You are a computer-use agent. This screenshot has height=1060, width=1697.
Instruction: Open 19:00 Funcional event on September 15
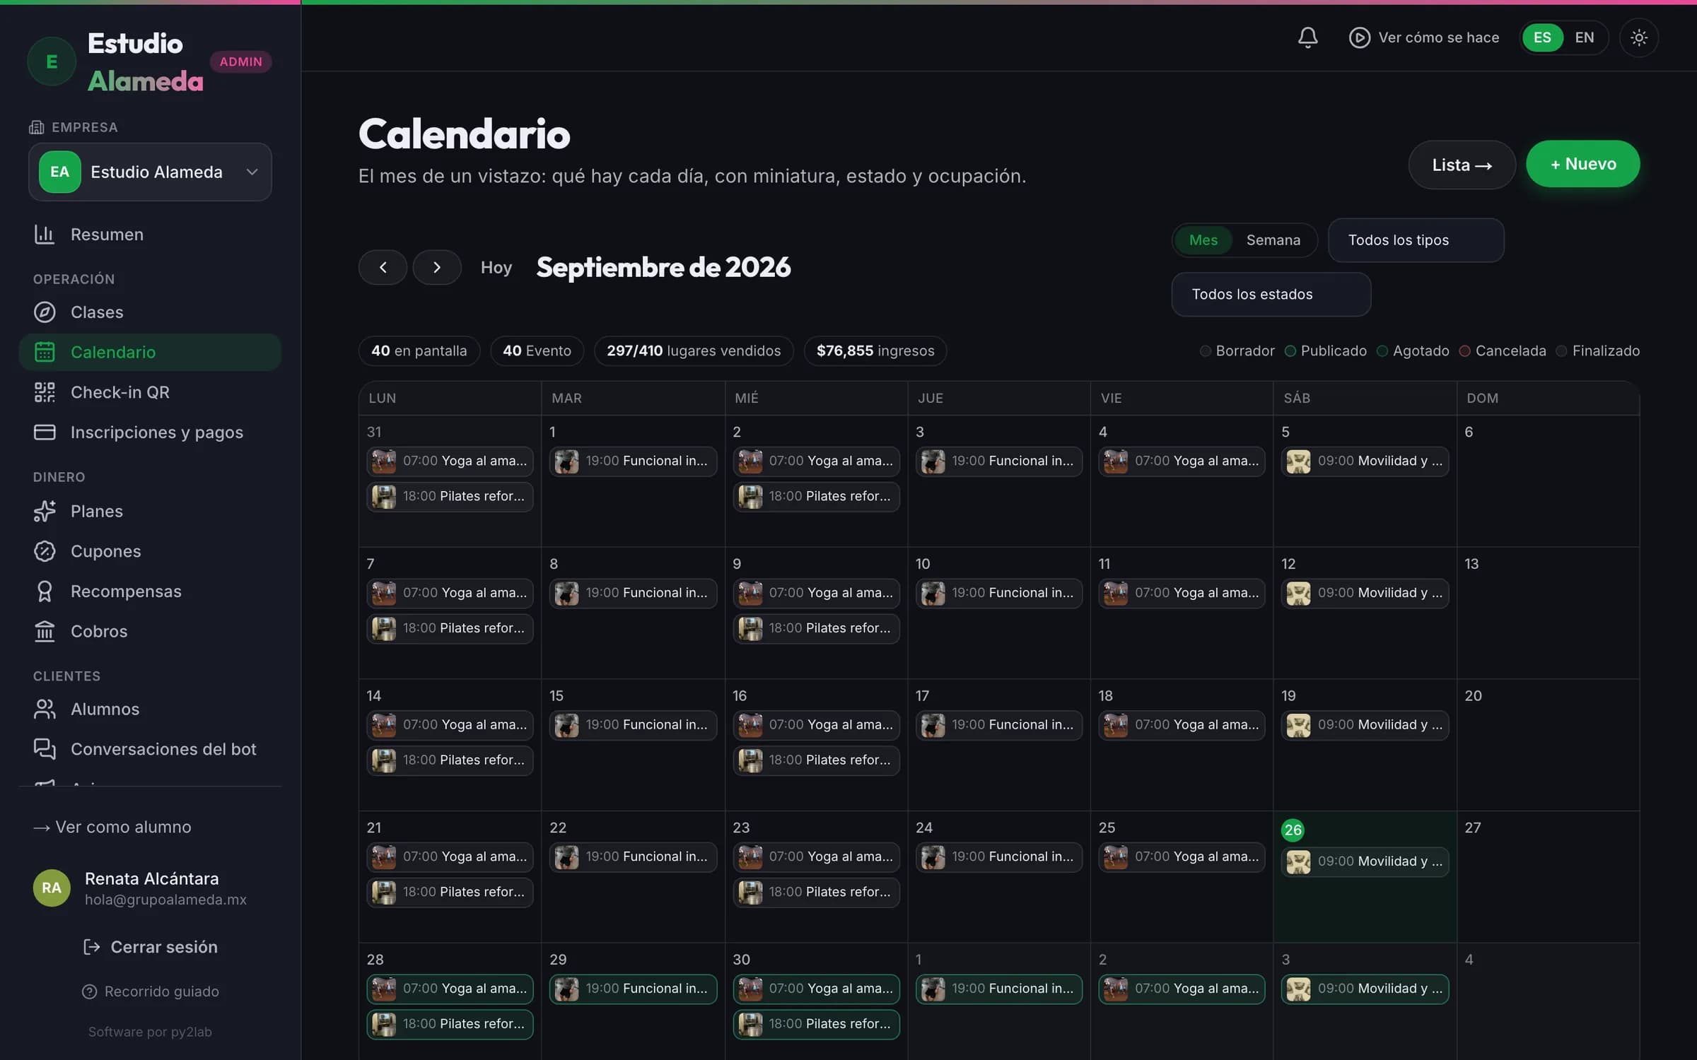point(633,725)
